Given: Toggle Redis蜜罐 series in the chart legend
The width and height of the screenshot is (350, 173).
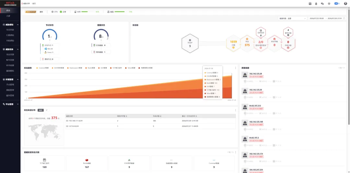Looking at the screenshot, I should click(90, 68).
